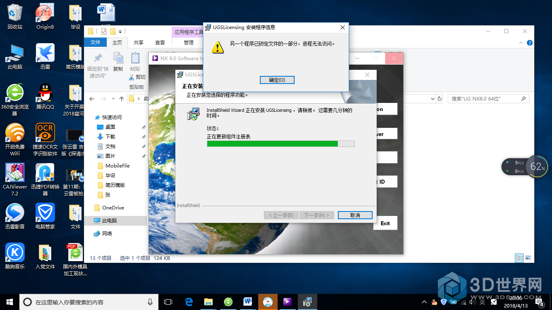Refresh the Explorer folder view
Image resolution: width=552 pixels, height=310 pixels.
pyautogui.click(x=440, y=98)
